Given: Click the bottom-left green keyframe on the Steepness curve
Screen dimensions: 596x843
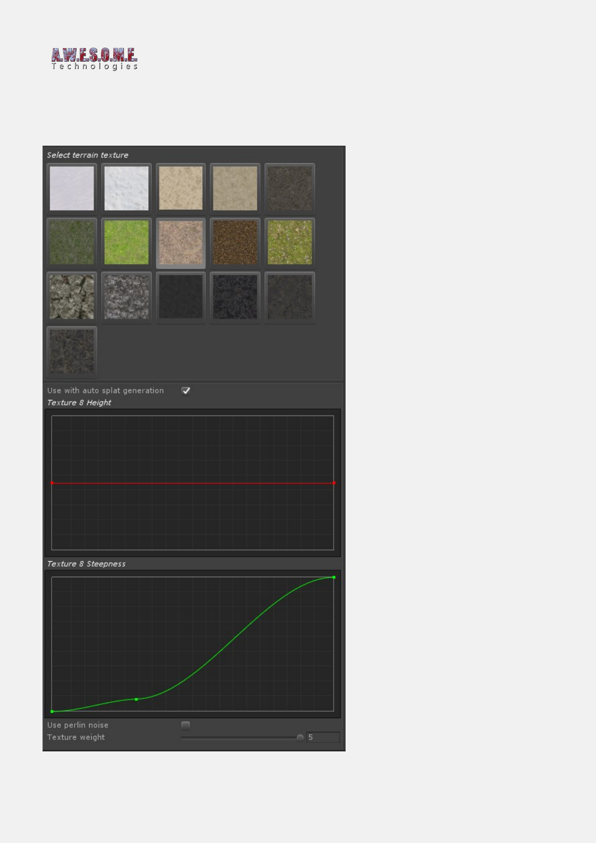Looking at the screenshot, I should tap(52, 711).
